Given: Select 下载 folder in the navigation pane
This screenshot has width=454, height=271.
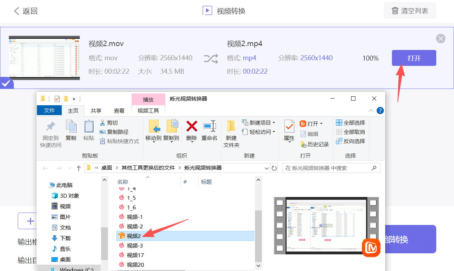Looking at the screenshot, I should (61, 238).
